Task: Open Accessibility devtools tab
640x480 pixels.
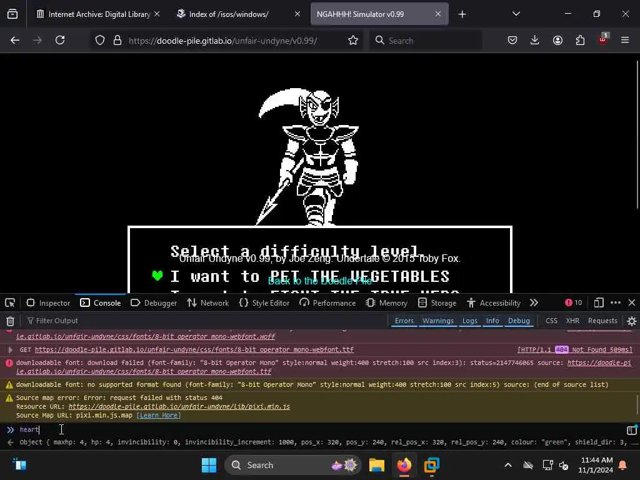Action: tap(494, 303)
